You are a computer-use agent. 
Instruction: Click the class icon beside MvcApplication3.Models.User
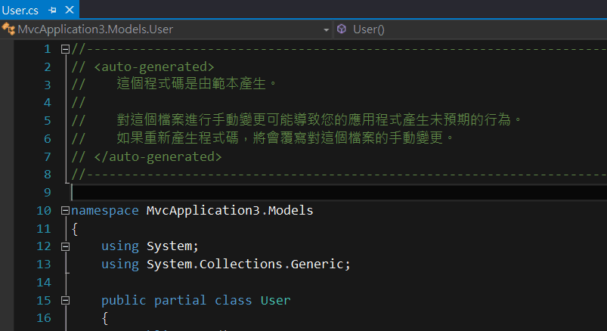pos(9,29)
